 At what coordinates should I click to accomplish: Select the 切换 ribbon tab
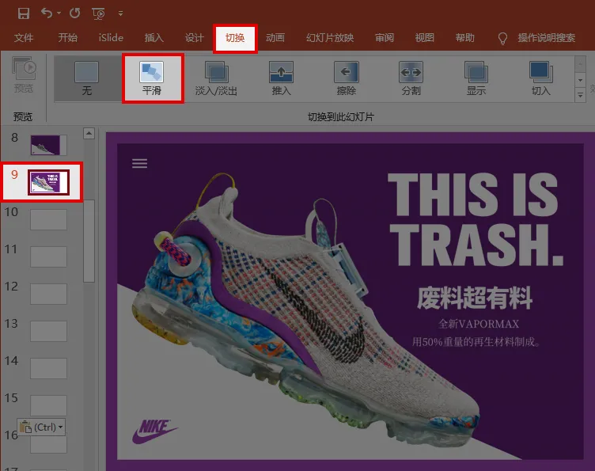click(235, 38)
